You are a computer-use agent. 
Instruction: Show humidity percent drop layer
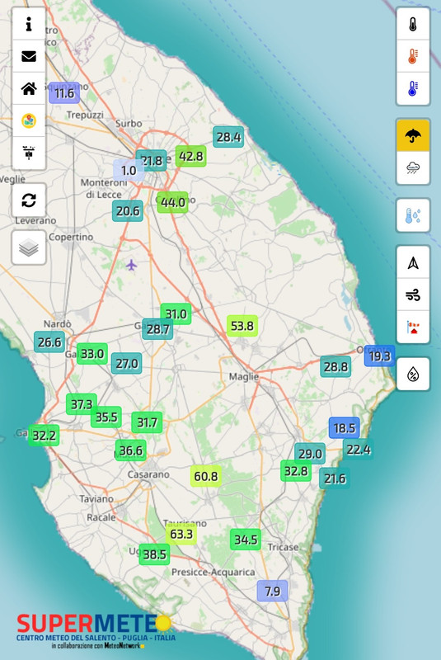coord(413,375)
